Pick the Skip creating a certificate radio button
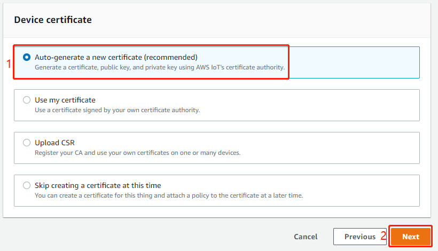 coord(27,185)
